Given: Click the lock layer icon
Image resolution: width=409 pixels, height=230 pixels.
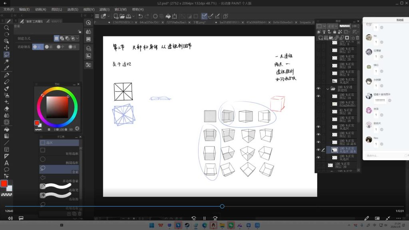Looking at the screenshot, I should [335, 32].
